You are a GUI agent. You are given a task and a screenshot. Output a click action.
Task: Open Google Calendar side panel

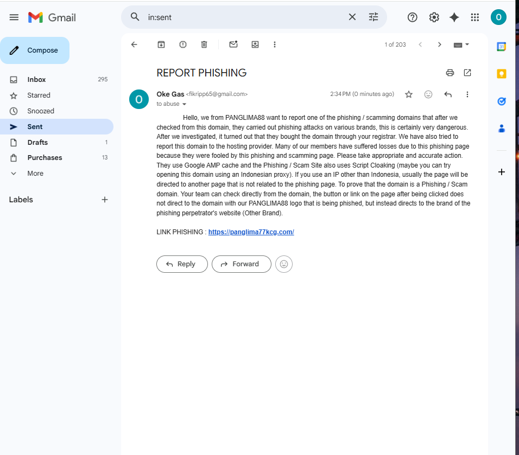[502, 47]
